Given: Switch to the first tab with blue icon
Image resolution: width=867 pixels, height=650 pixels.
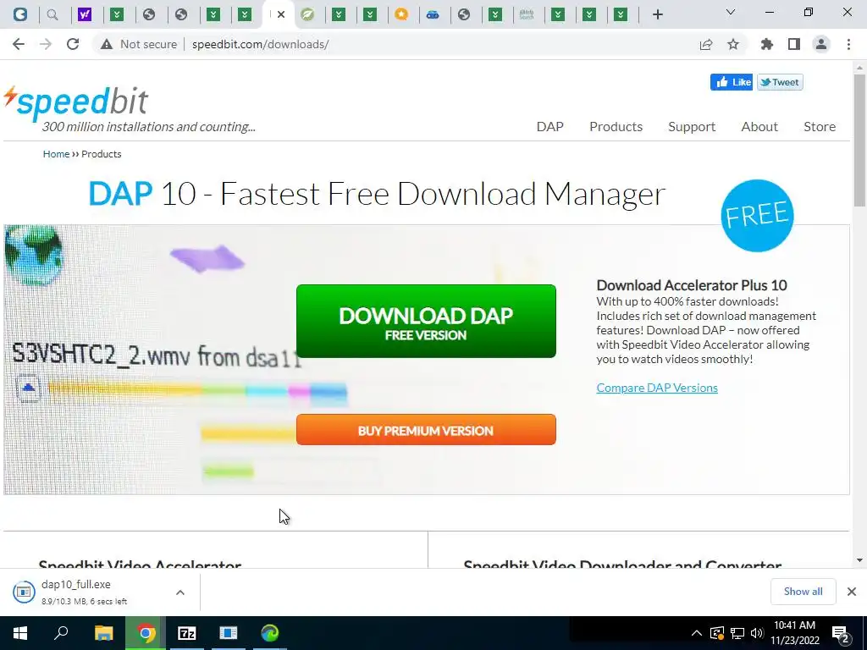Looking at the screenshot, I should coord(20,14).
